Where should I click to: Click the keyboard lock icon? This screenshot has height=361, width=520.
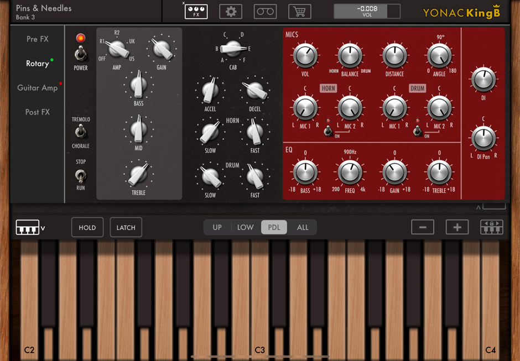click(x=491, y=227)
